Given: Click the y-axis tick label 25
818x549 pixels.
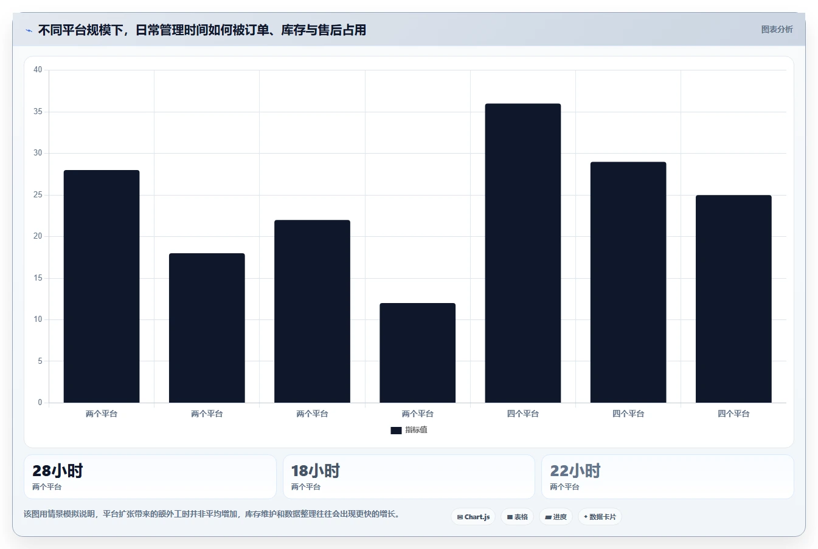Looking at the screenshot, I should pos(38,195).
